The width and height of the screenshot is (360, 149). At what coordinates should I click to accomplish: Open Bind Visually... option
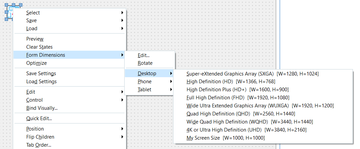70,108
